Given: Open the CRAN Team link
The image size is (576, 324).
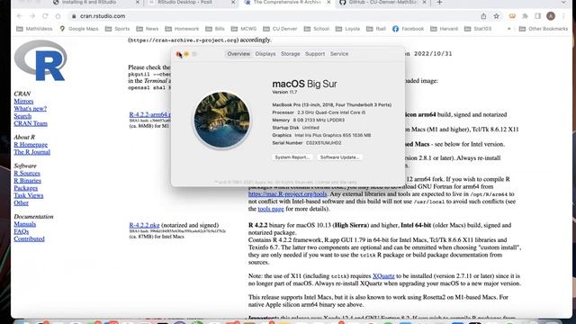Looking at the screenshot, I should 31,123.
